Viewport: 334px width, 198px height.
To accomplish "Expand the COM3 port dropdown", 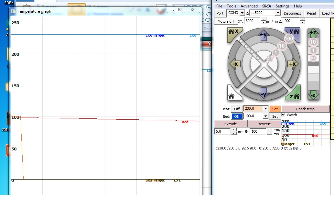I will [x=242, y=13].
